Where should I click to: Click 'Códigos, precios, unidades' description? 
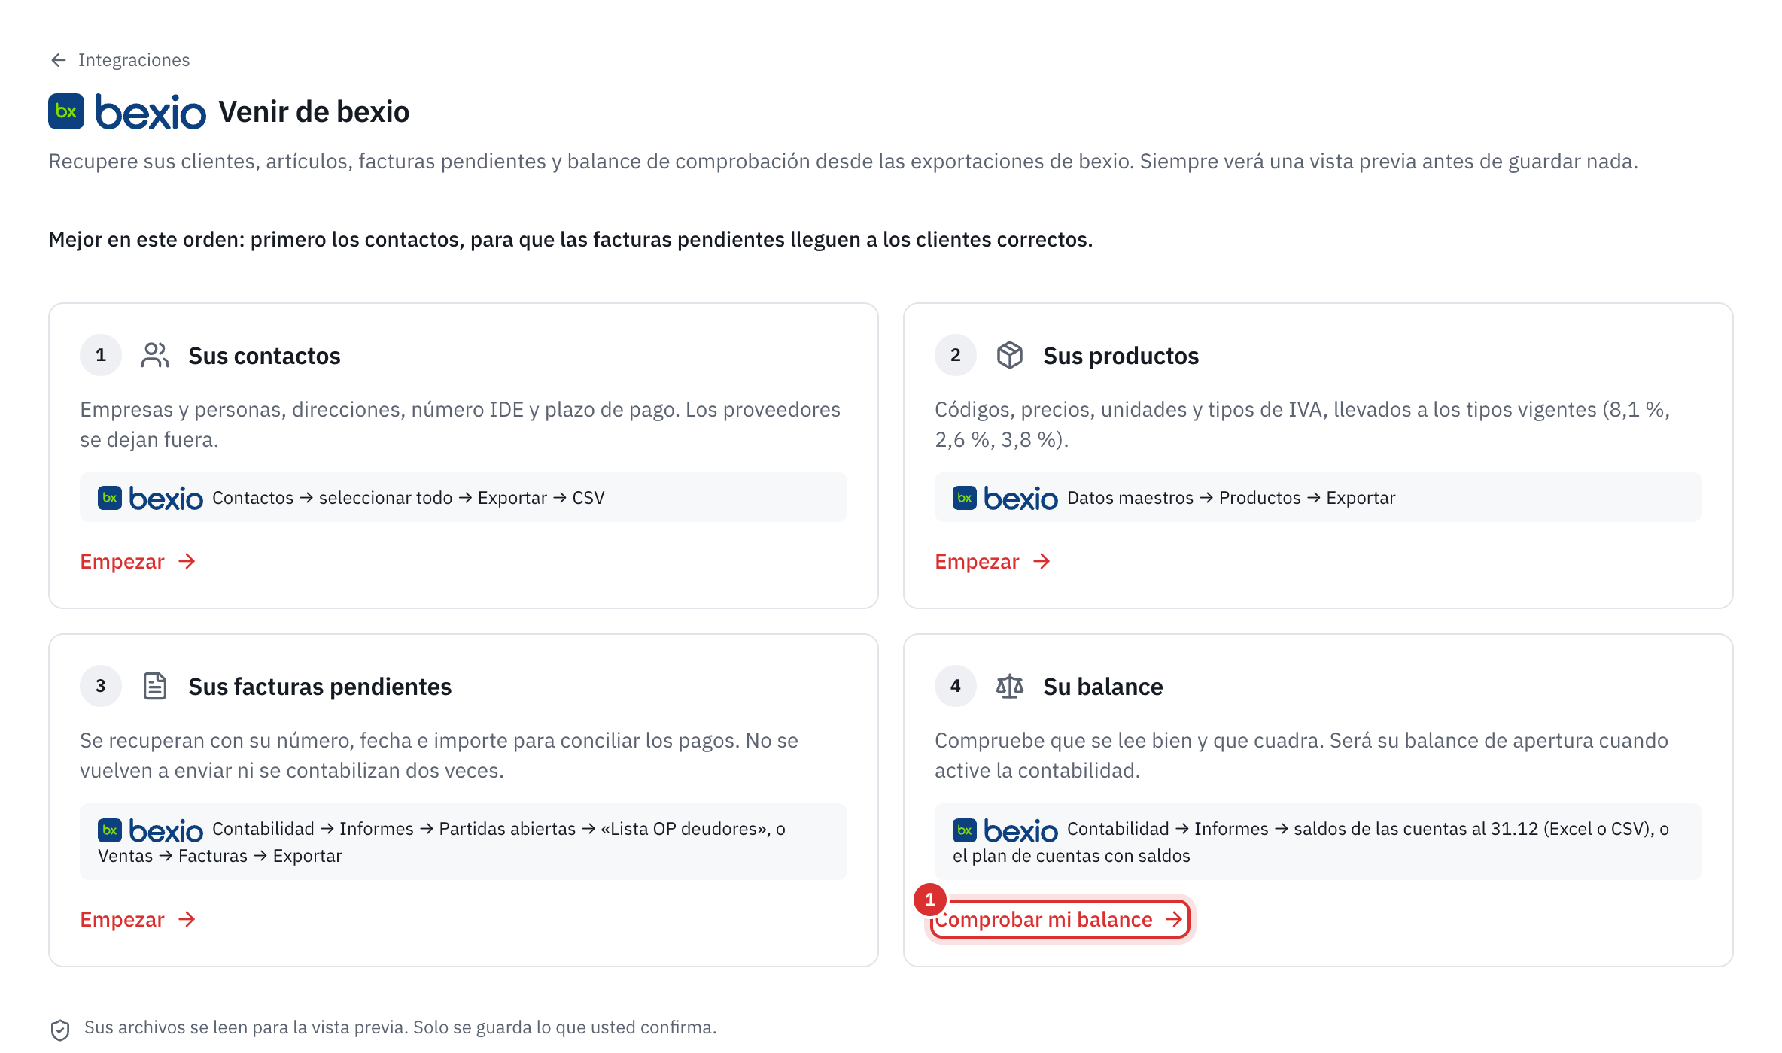click(x=1303, y=424)
